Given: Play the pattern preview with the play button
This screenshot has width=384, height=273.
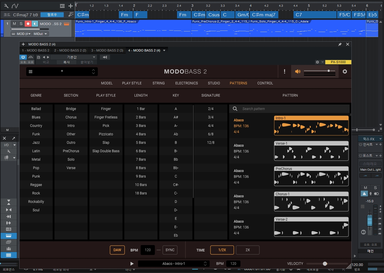Looking at the screenshot, I should click(132, 264).
